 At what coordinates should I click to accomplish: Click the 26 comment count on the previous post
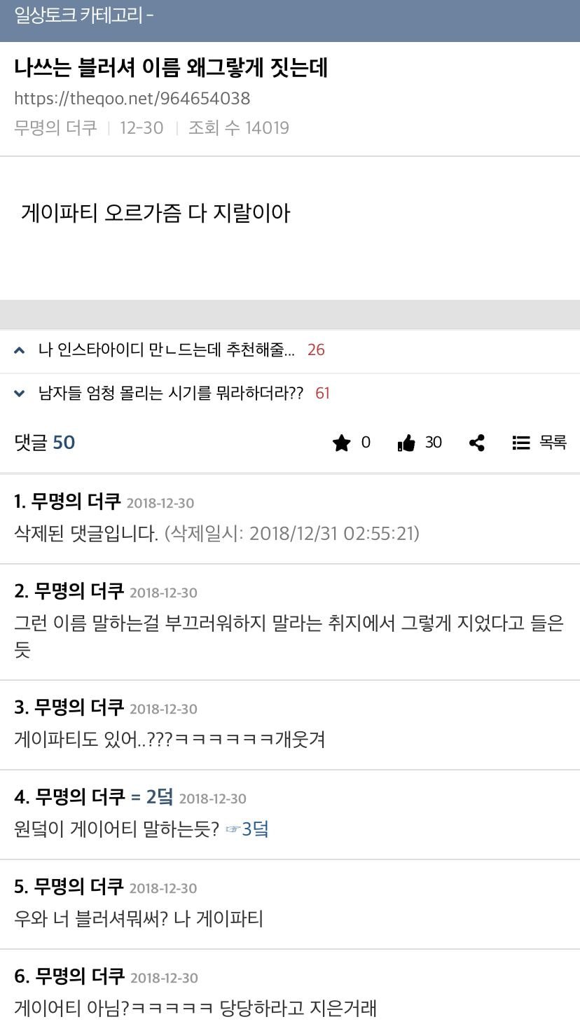click(316, 350)
